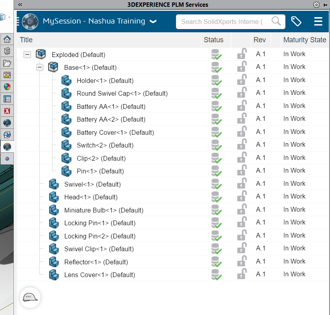Toggle lock icon for Exploded row
This screenshot has height=315, width=330.
pyautogui.click(x=242, y=54)
